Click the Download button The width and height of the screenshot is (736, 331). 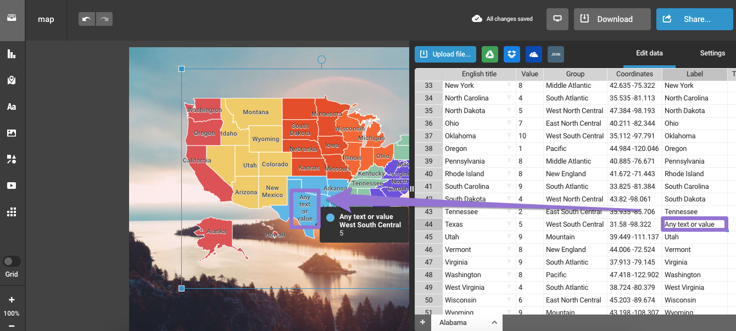[x=612, y=19]
